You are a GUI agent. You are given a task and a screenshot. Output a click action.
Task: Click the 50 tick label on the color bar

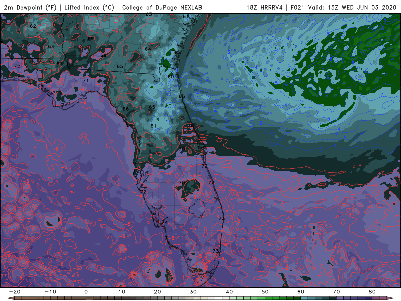[x=265, y=292]
